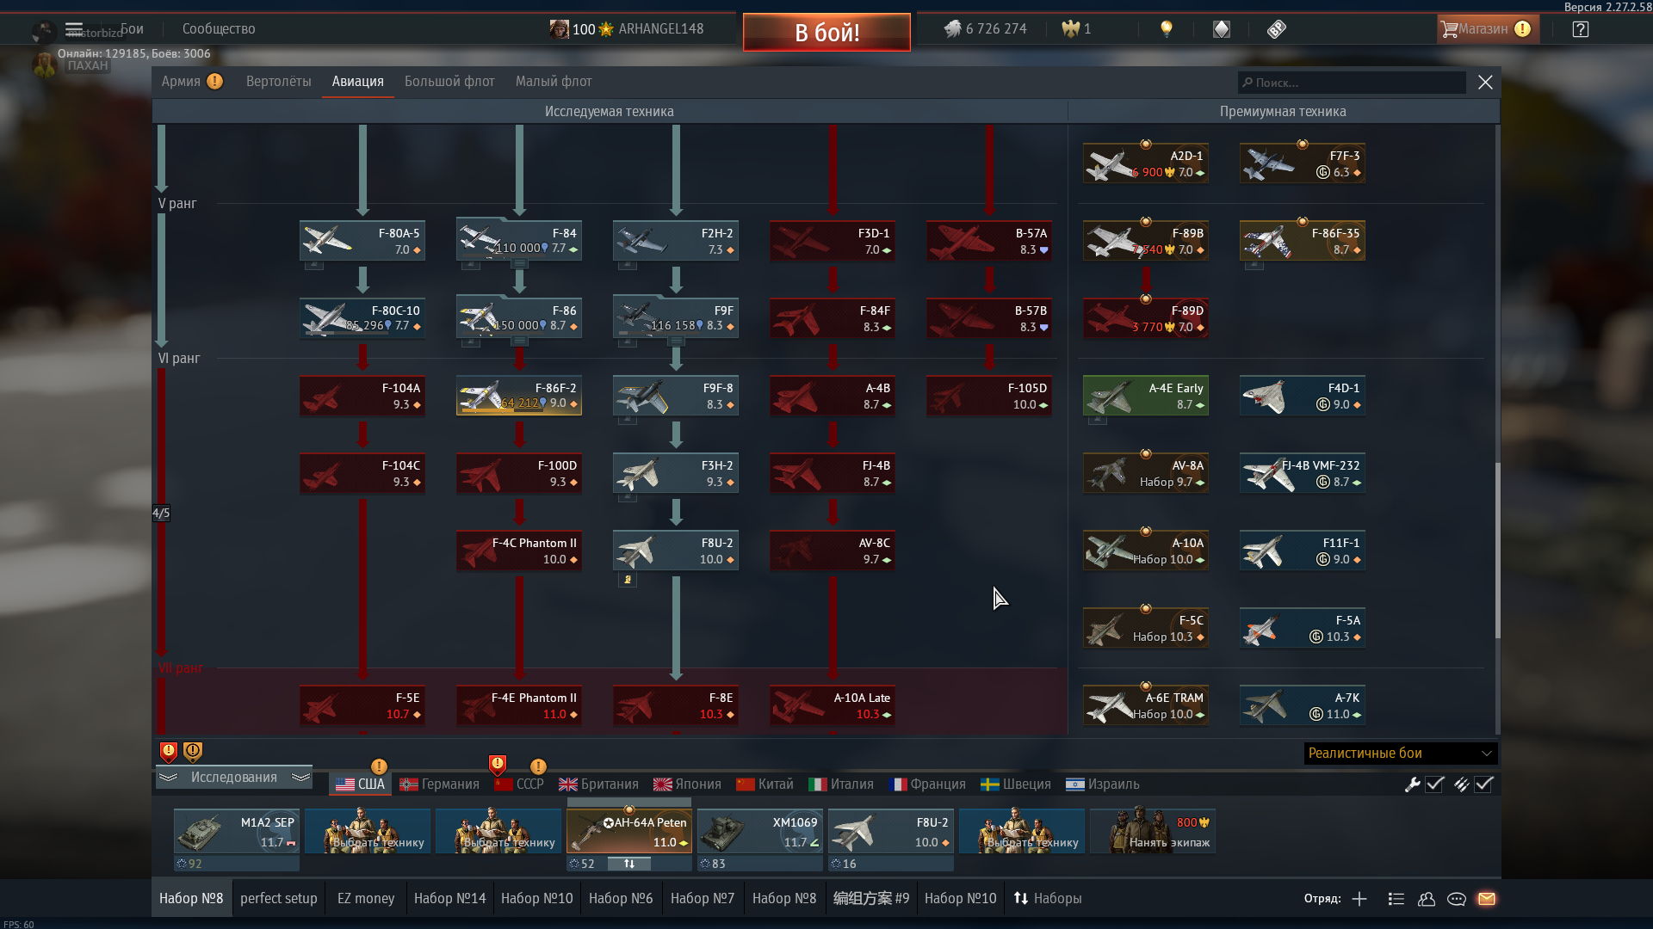Select the premium A-4E Early card
This screenshot has width=1653, height=929.
1146,396
